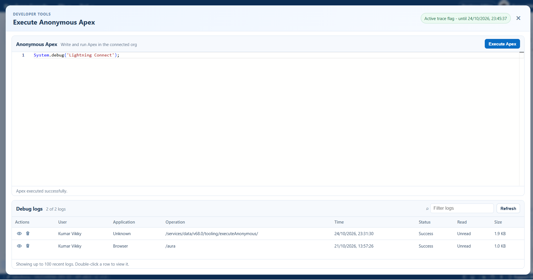
Task: Delete the /aura debug log
Action: (x=28, y=246)
